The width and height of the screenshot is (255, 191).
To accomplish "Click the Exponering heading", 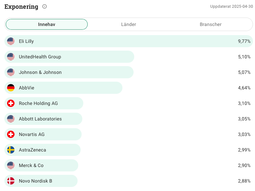I will point(21,7).
